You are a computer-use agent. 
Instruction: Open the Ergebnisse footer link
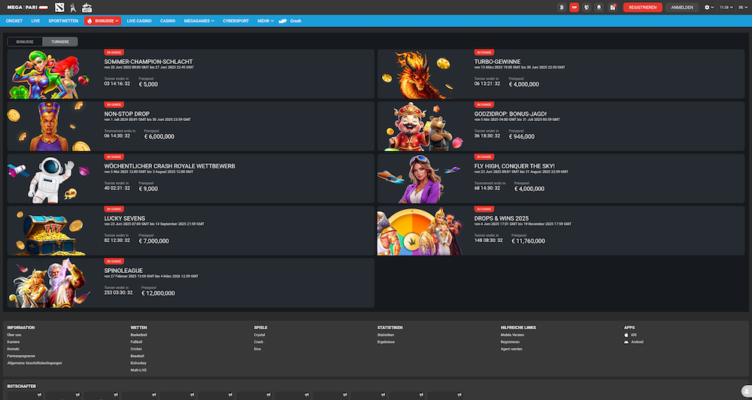[x=386, y=342]
